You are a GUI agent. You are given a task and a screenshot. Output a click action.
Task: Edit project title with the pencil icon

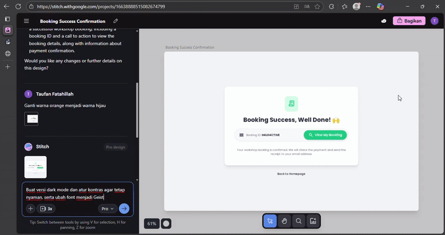[116, 21]
